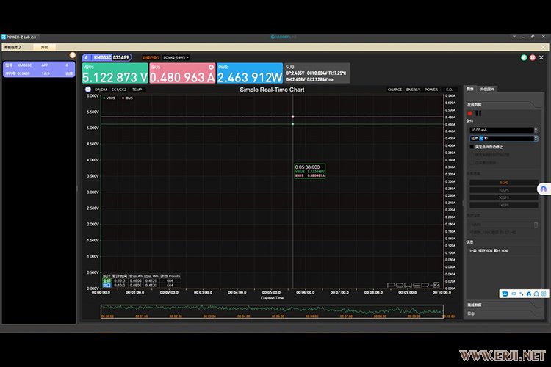Click the plus icon on IBUS tile
This screenshot has width=551, height=367.
[x=212, y=67]
